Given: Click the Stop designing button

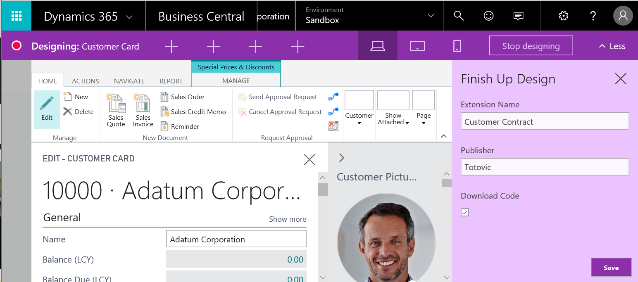Looking at the screenshot, I should point(531,45).
